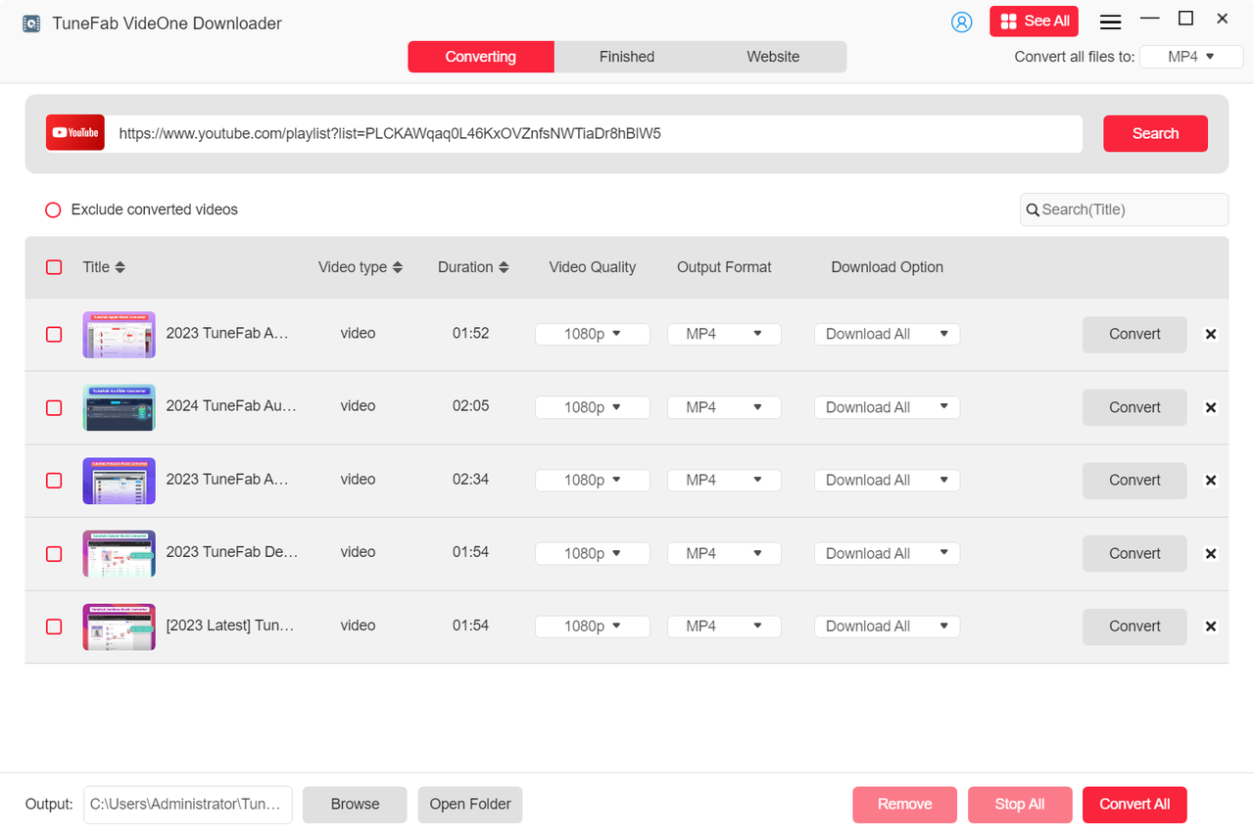Convert the 02:34 video
Image resolution: width=1254 pixels, height=835 pixels.
(1134, 480)
